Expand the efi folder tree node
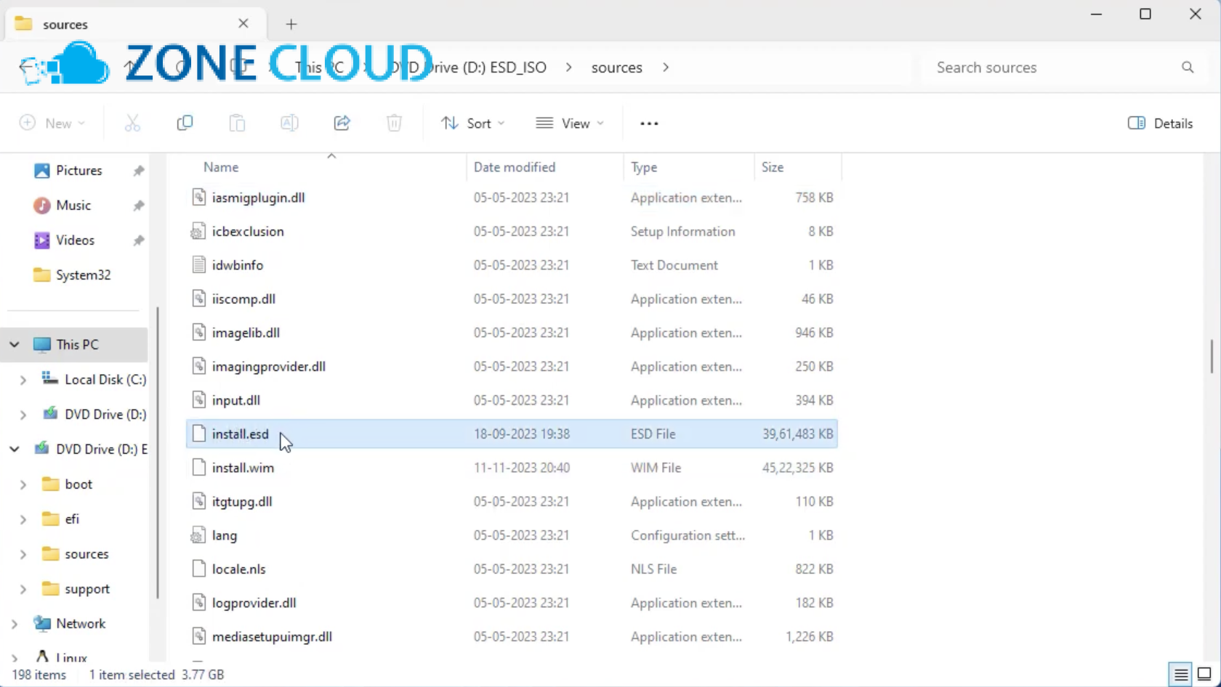The height and width of the screenshot is (687, 1221). 23,519
